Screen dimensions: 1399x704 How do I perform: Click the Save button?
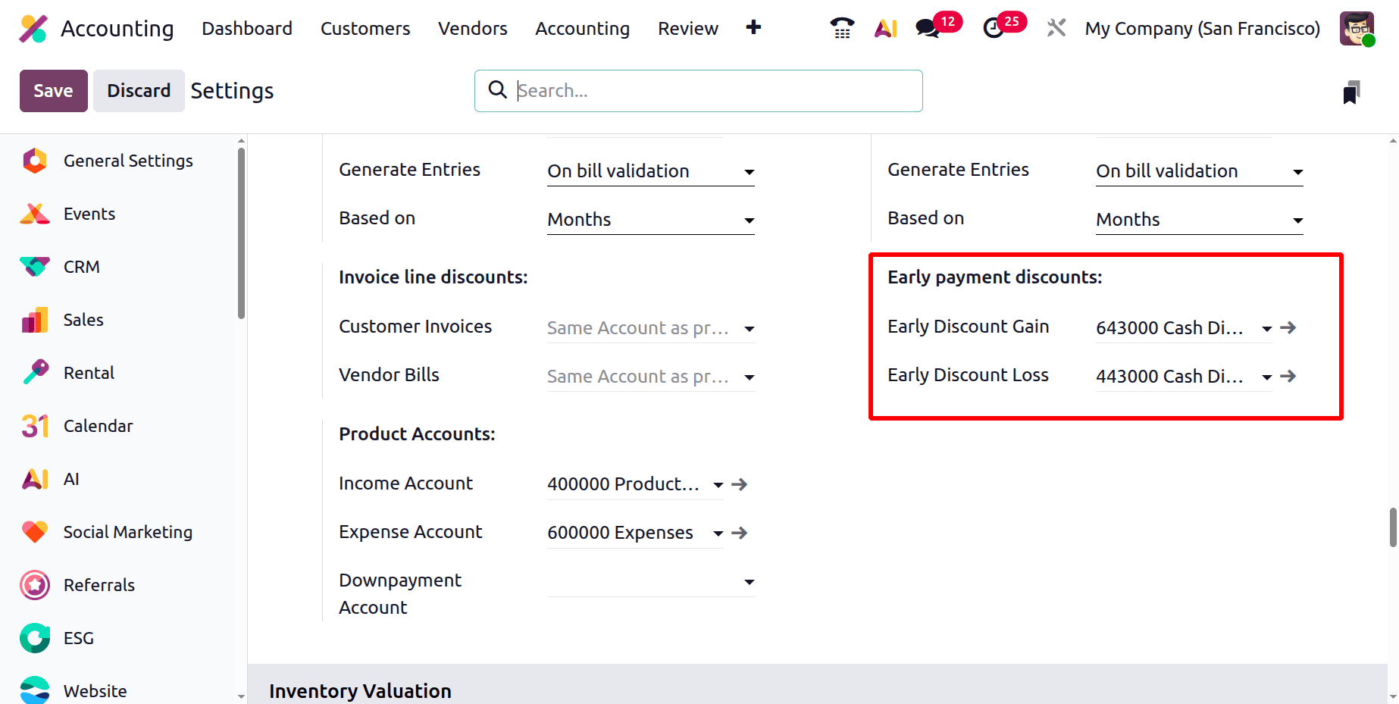coord(53,90)
